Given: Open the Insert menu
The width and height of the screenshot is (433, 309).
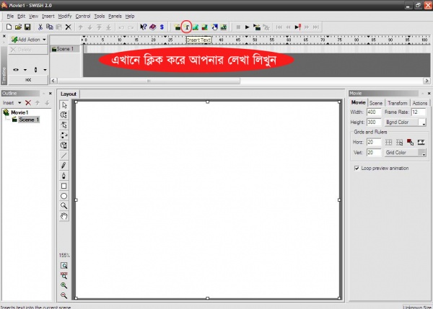Looking at the screenshot, I should coord(48,17).
